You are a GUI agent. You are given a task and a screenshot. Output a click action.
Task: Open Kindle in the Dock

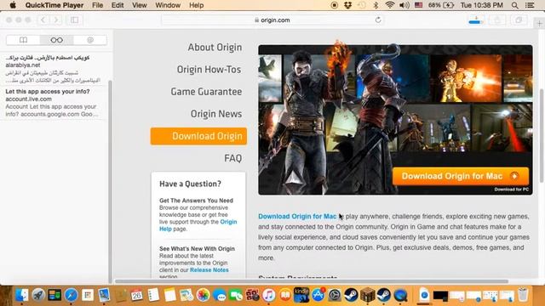pos(301,295)
